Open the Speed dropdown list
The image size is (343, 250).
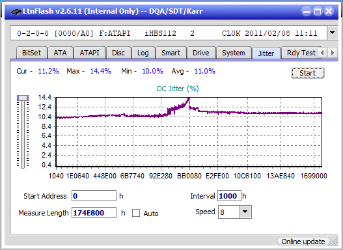pos(245,212)
